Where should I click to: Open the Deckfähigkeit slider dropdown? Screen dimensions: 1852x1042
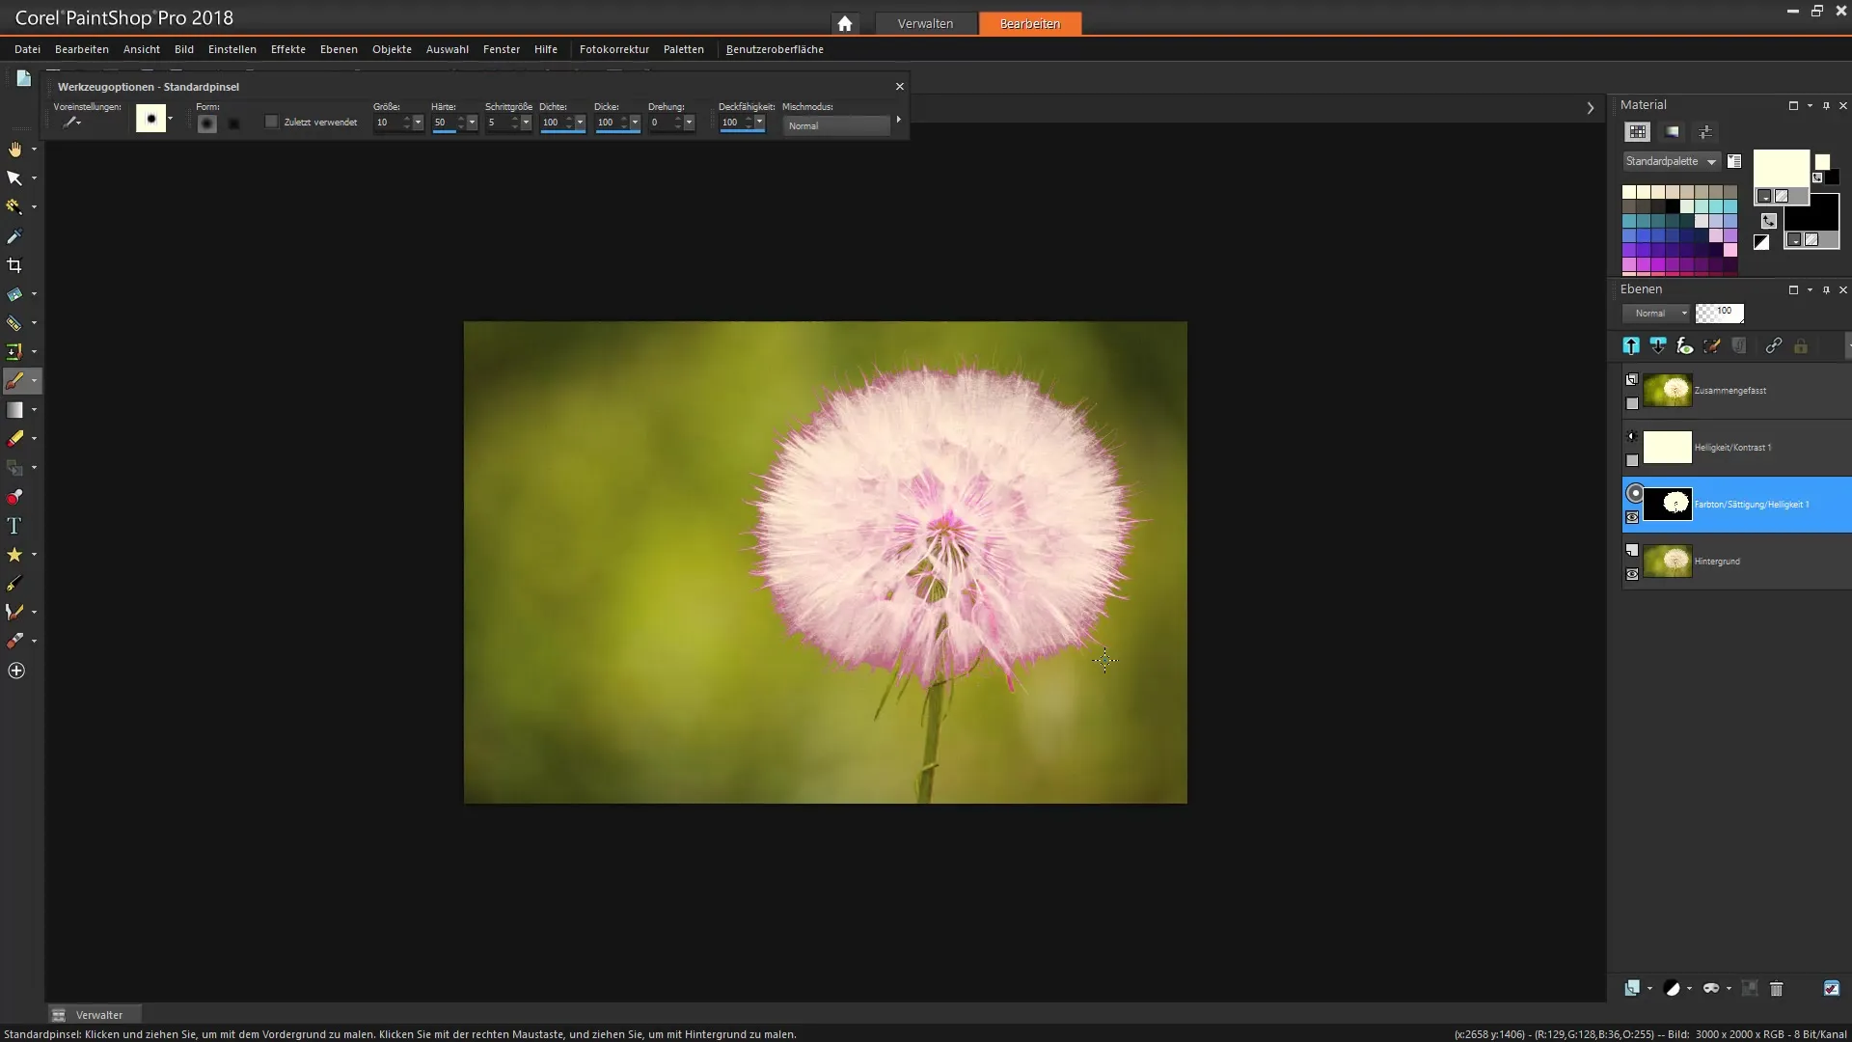(760, 123)
